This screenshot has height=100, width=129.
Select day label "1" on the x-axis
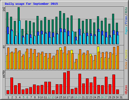8,97
